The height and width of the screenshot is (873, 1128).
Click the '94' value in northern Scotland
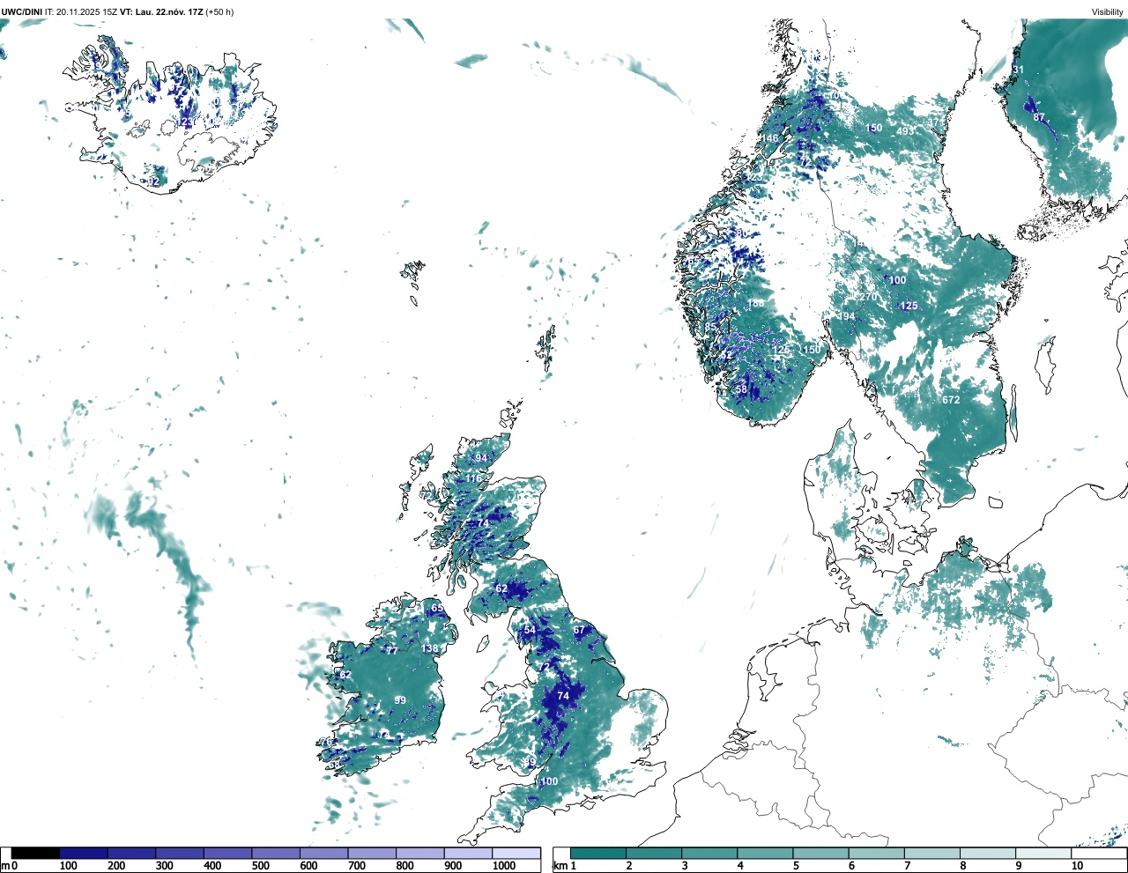click(x=481, y=459)
